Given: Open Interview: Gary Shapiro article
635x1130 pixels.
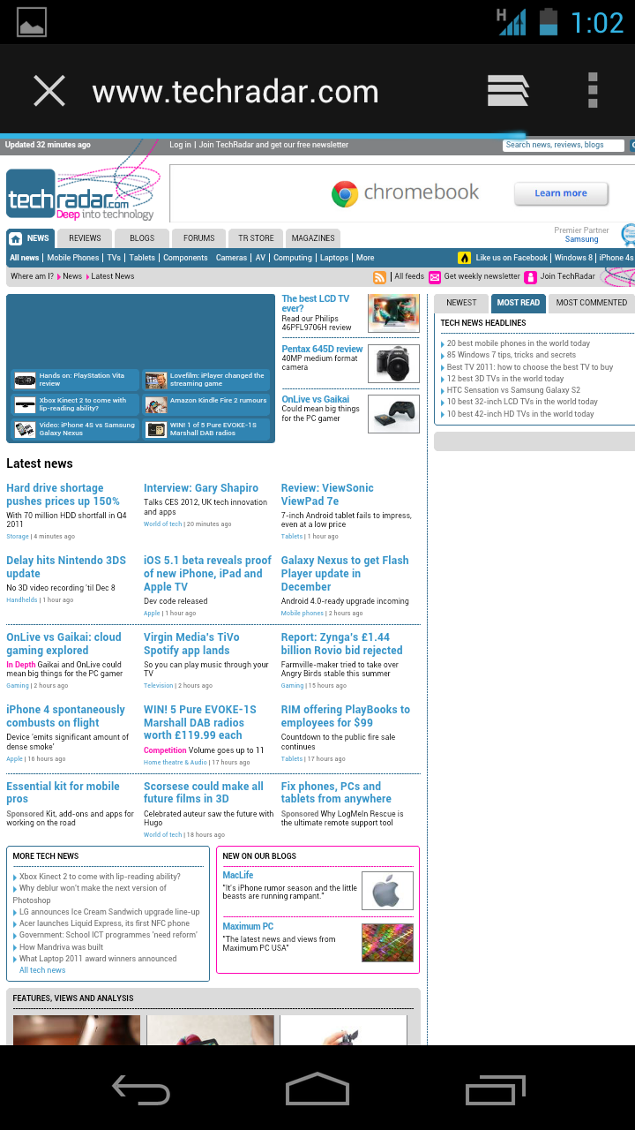Looking at the screenshot, I should (201, 488).
